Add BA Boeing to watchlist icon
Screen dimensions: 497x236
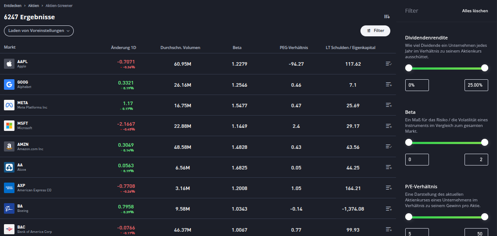[389, 208]
